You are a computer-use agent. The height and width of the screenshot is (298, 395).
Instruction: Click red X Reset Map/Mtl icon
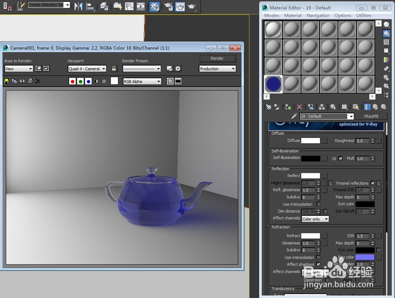coord(299,107)
